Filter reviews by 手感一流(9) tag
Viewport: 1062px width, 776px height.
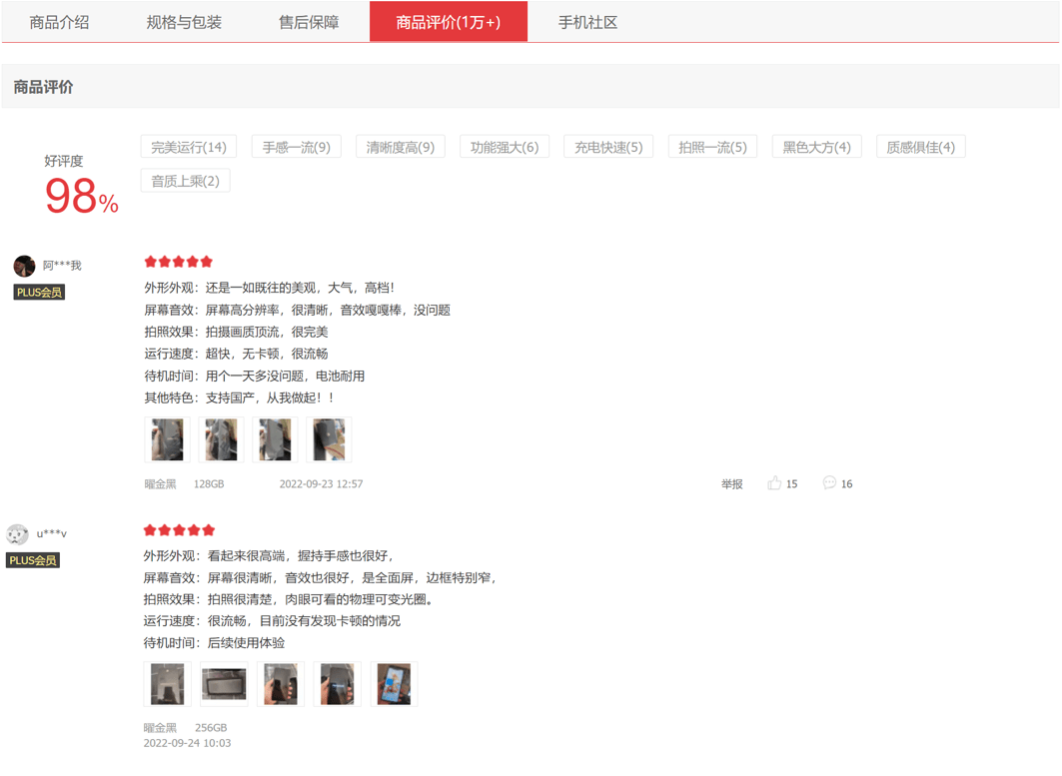coord(297,147)
